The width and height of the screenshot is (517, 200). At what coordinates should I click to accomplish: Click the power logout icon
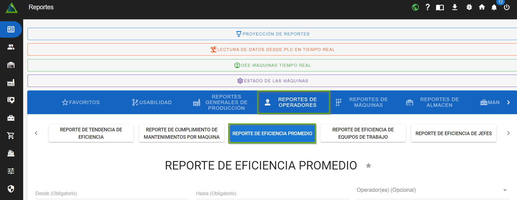coord(507,7)
